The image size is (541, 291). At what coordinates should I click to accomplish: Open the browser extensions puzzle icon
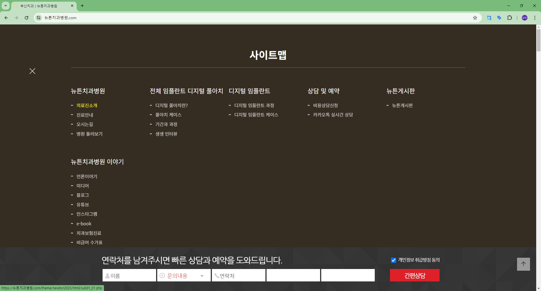[x=510, y=17]
